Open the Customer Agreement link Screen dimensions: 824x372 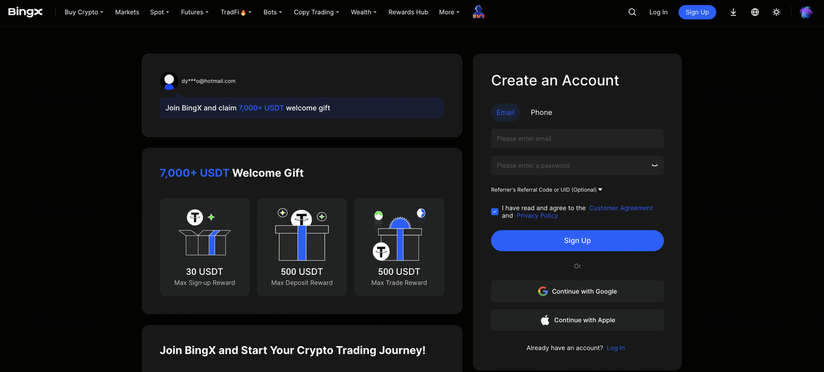click(621, 208)
